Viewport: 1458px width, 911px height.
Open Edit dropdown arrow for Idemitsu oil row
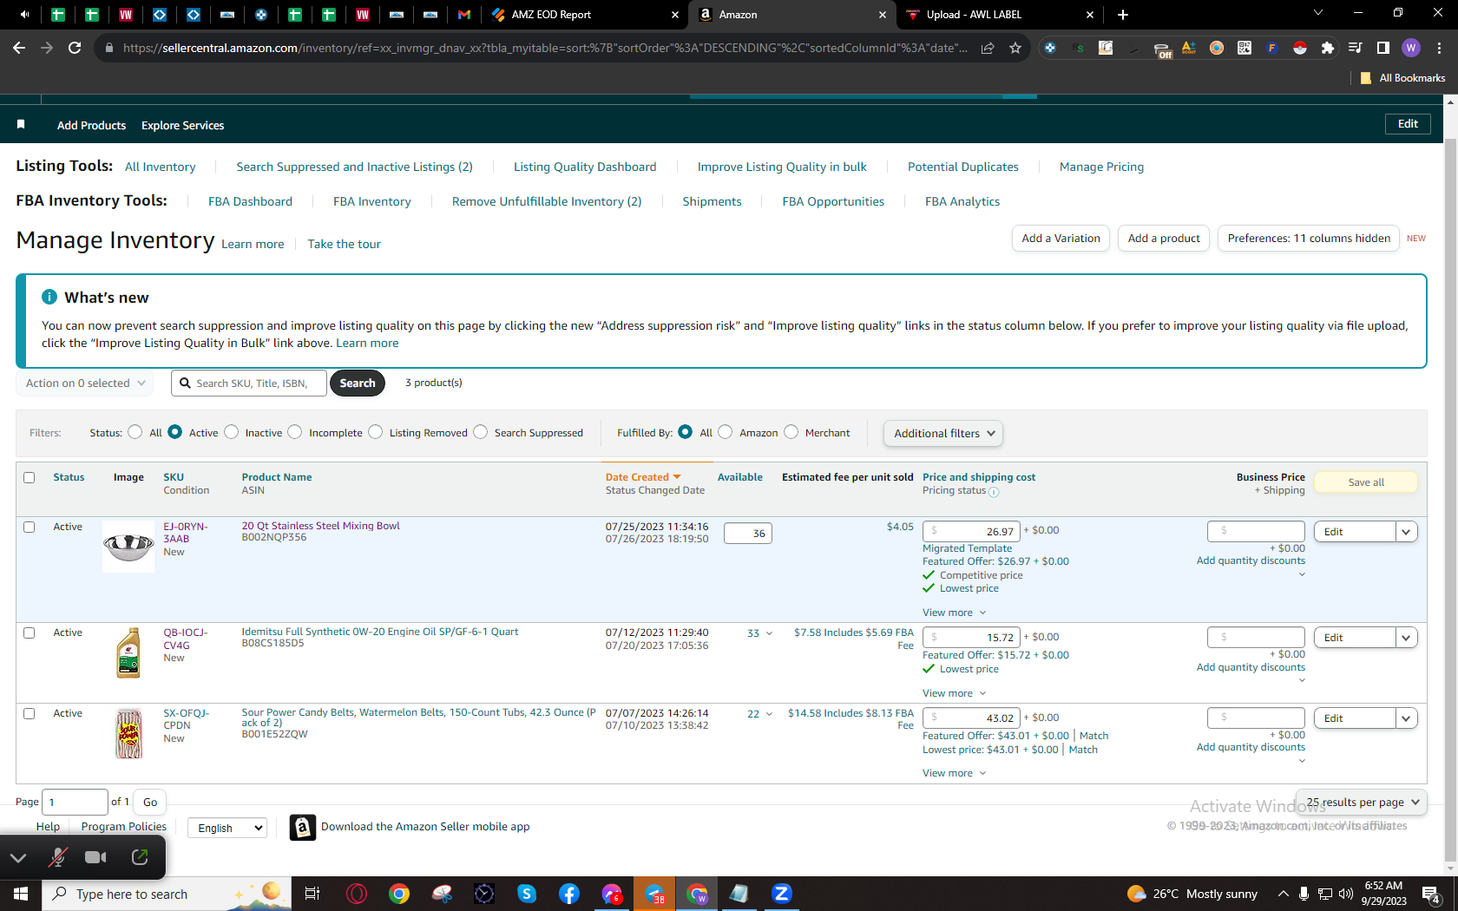(1407, 638)
